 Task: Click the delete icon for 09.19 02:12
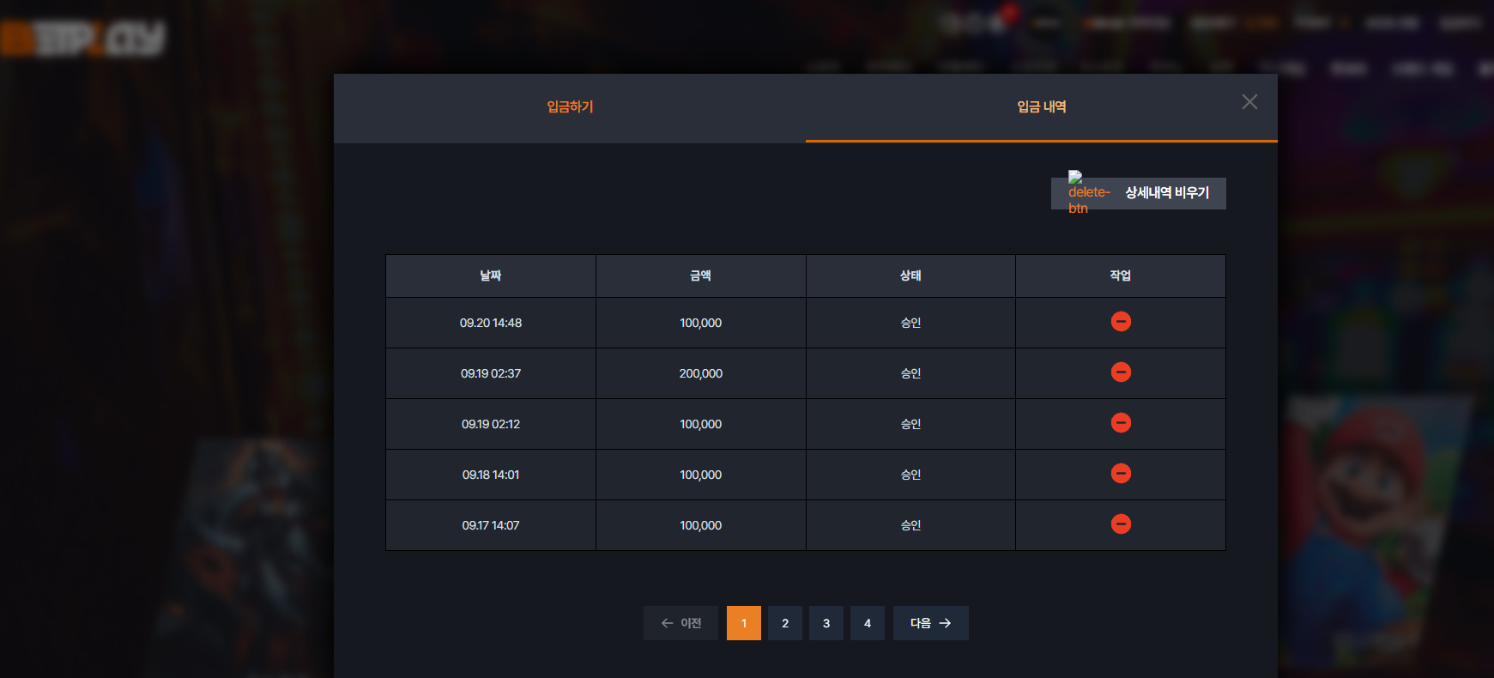coord(1121,423)
